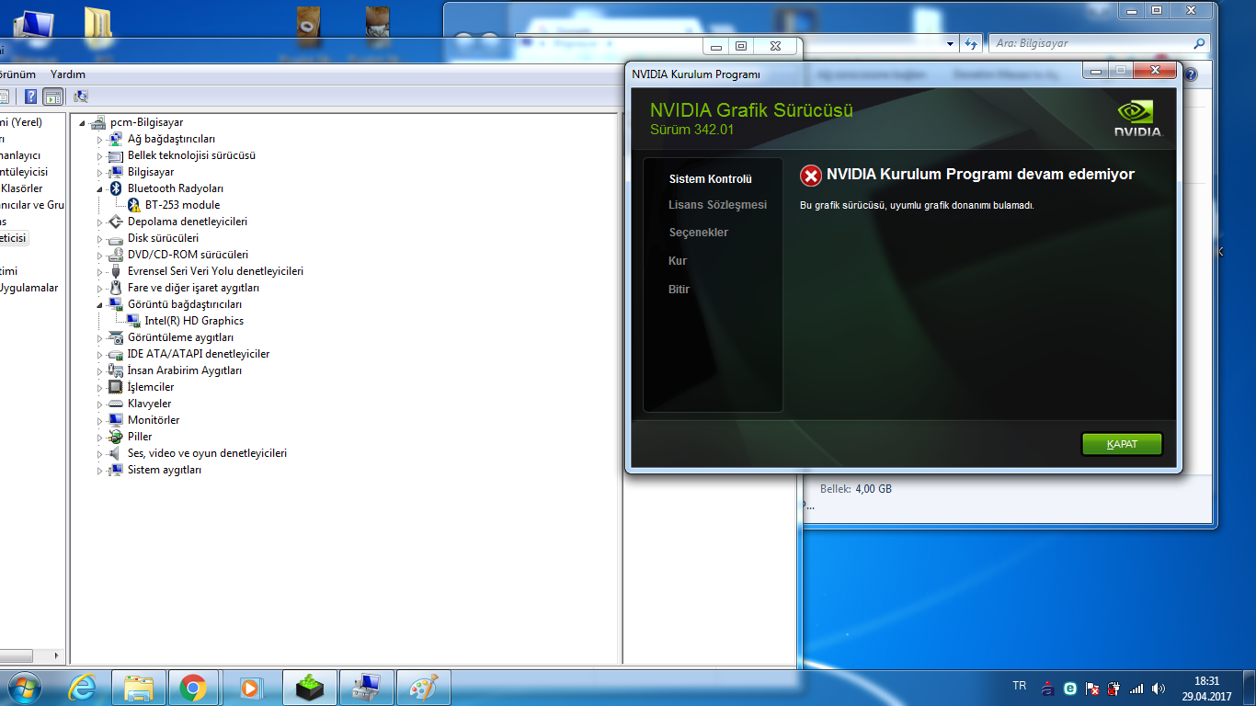Click the Piller battery icon
The width and height of the screenshot is (1256, 706).
tap(116, 437)
